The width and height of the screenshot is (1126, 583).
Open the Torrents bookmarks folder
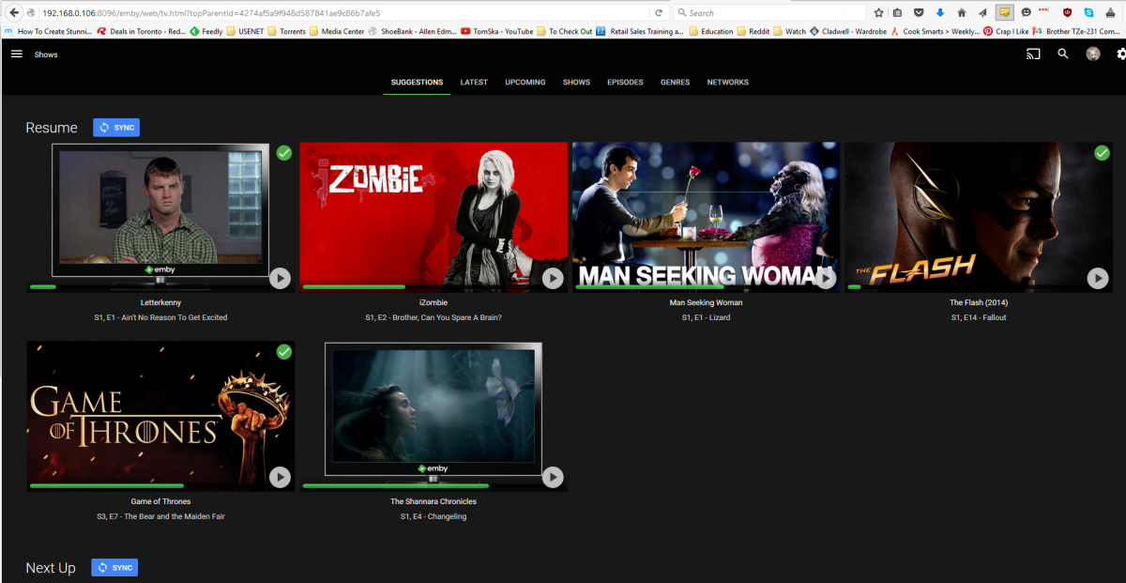(x=285, y=31)
